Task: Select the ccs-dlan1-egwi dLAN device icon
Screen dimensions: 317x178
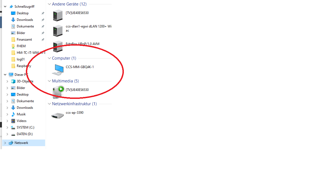Action: pos(58,31)
